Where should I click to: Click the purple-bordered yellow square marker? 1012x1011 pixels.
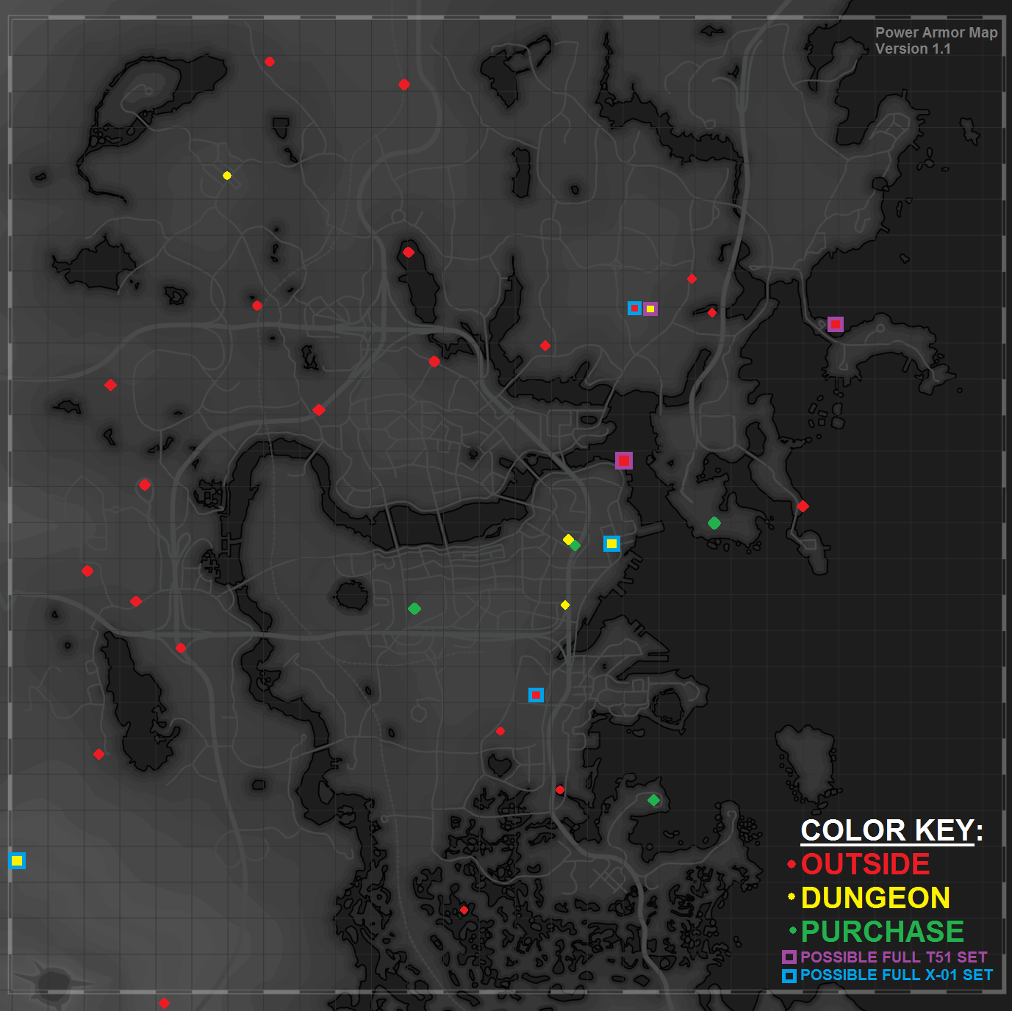[x=650, y=309]
